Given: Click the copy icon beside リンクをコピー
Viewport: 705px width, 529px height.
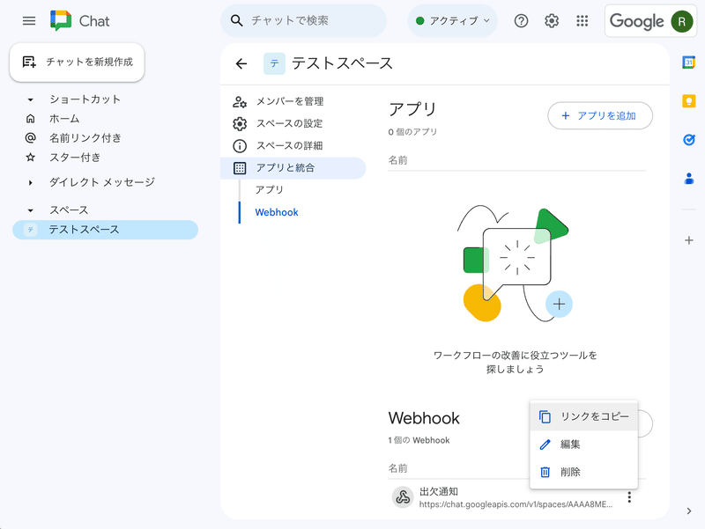Looking at the screenshot, I should point(545,416).
